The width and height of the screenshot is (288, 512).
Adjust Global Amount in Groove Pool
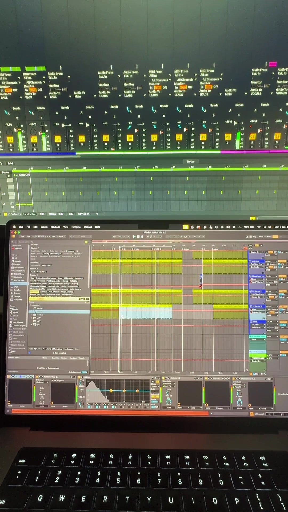click(x=84, y=372)
